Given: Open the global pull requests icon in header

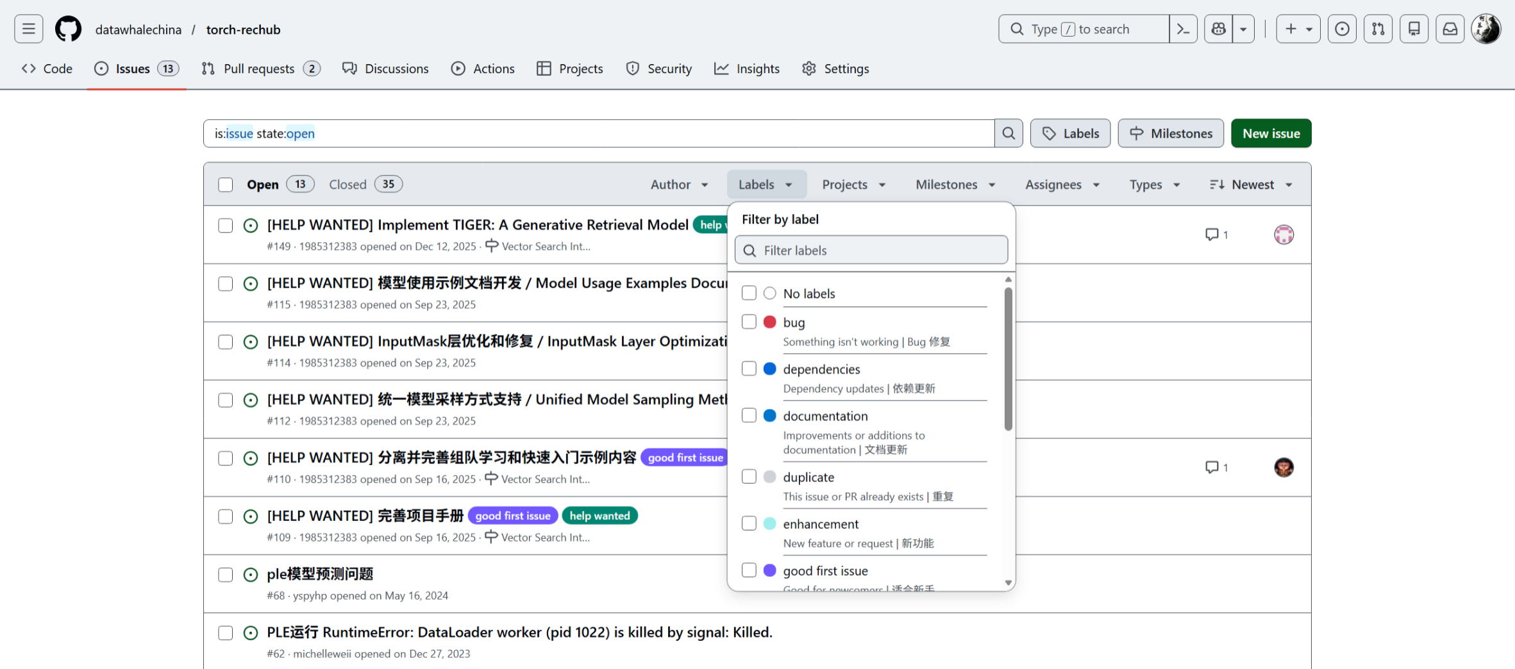Looking at the screenshot, I should click(1378, 29).
